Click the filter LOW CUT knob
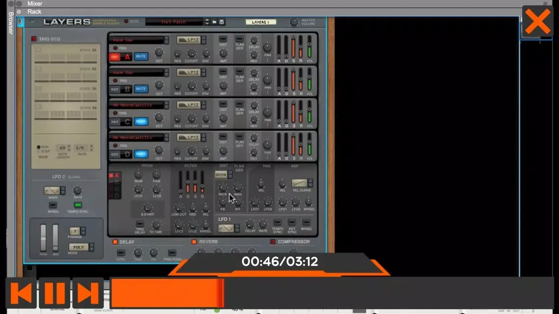The height and width of the screenshot is (314, 559). tap(179, 207)
